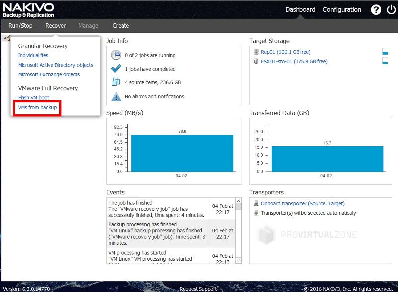The width and height of the screenshot is (398, 292).
Task: Open the Create menu
Action: tap(120, 26)
